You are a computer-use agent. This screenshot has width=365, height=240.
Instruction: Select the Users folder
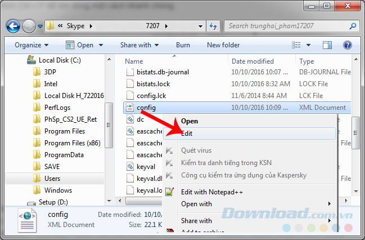pyautogui.click(x=52, y=179)
